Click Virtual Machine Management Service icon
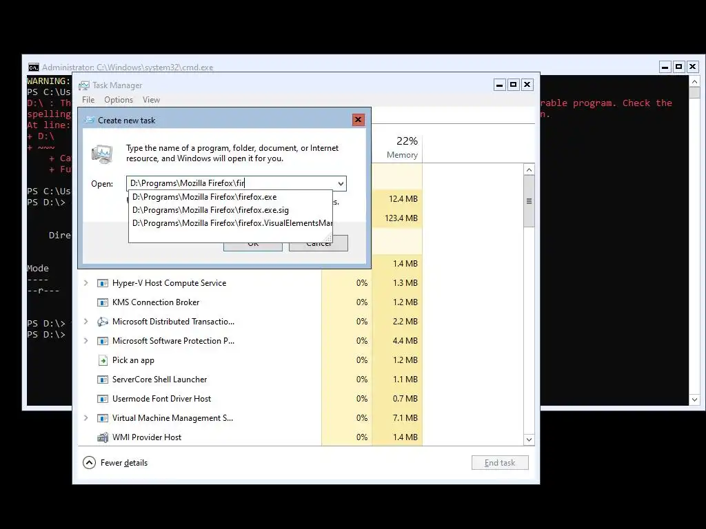 pyautogui.click(x=103, y=418)
